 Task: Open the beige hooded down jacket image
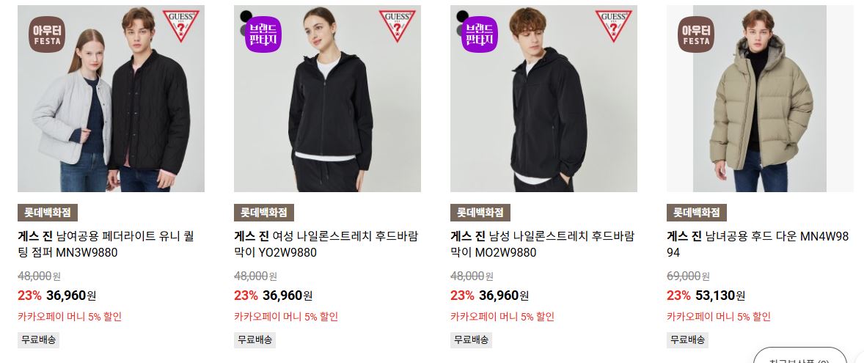[760, 98]
